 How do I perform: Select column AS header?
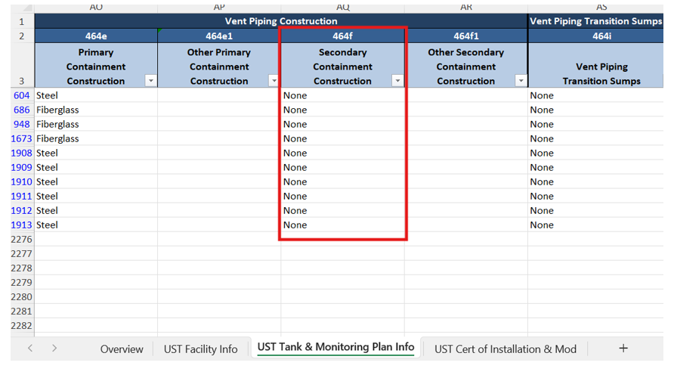601,8
